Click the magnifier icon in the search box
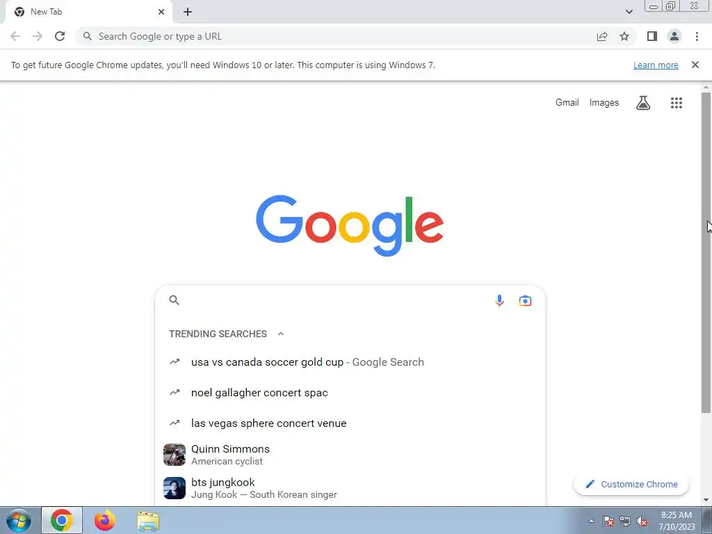 [175, 300]
